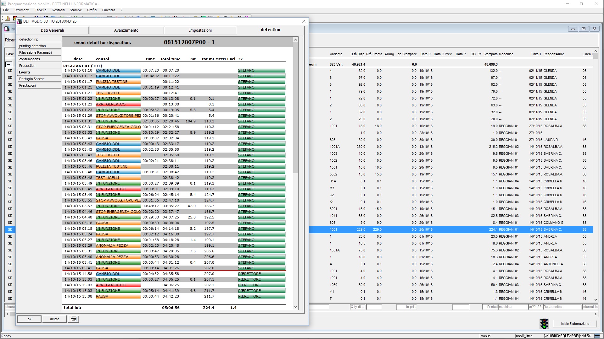The height and width of the screenshot is (339, 604).
Task: Click the Inizio Elaborazione button
Action: coord(575,324)
